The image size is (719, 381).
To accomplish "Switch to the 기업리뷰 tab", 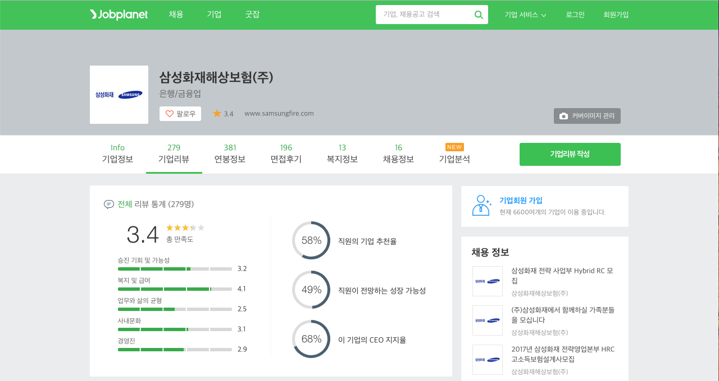I will tap(174, 154).
